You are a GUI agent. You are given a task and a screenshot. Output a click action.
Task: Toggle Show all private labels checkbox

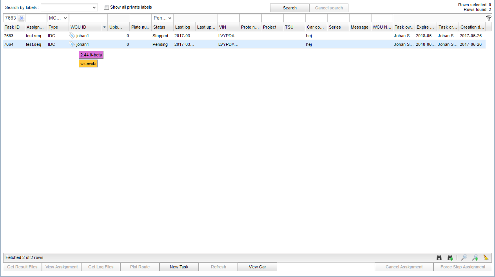click(106, 7)
